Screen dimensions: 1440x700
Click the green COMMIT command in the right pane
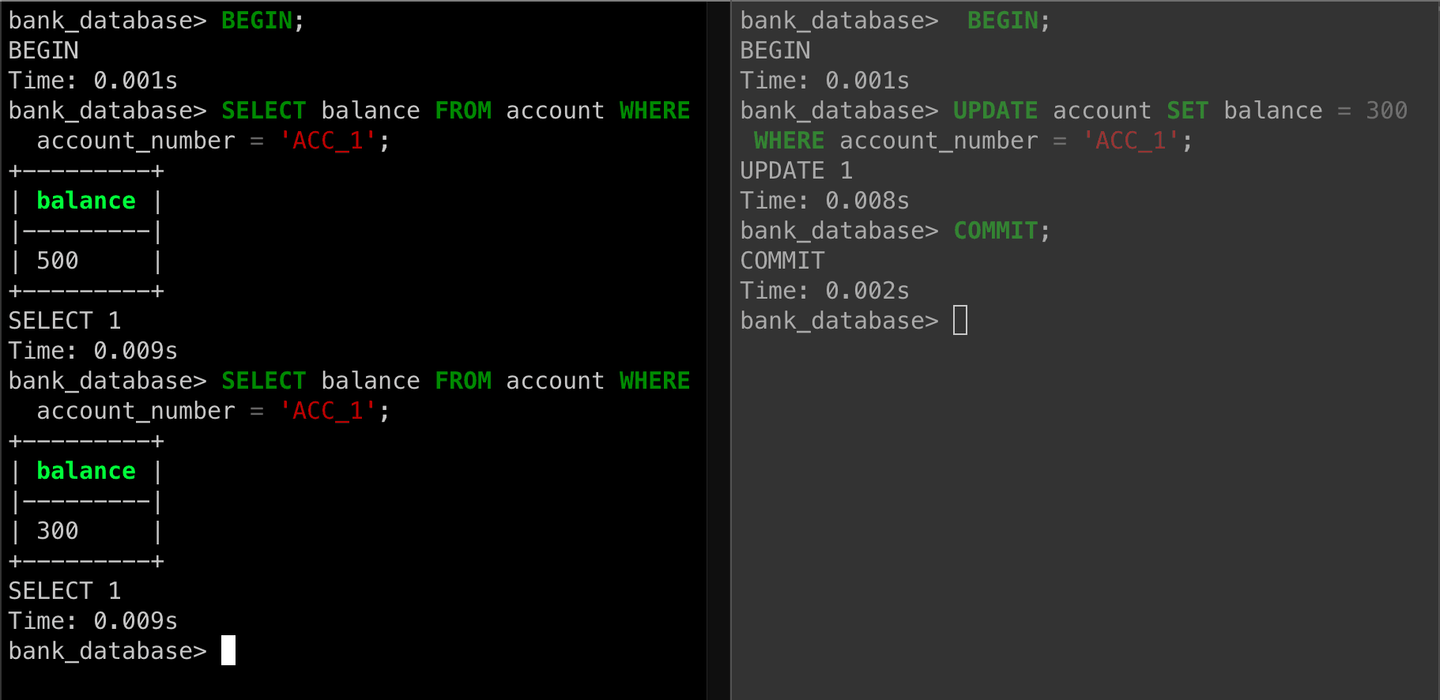click(995, 231)
